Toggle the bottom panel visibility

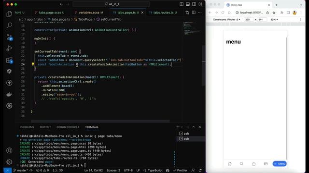tap(188, 4)
